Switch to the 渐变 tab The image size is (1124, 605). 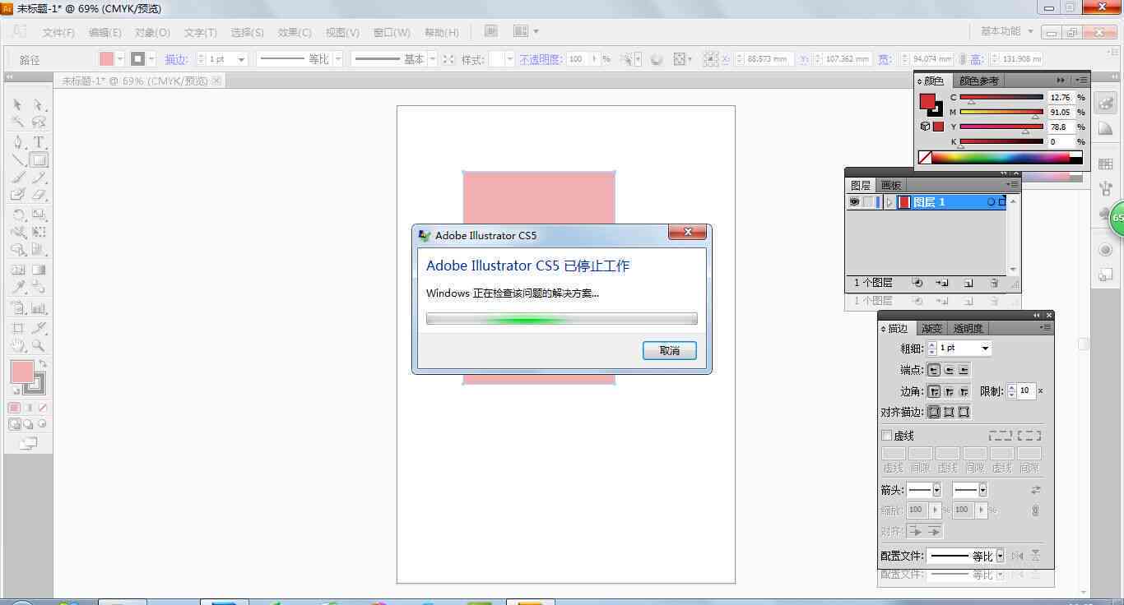tap(931, 329)
